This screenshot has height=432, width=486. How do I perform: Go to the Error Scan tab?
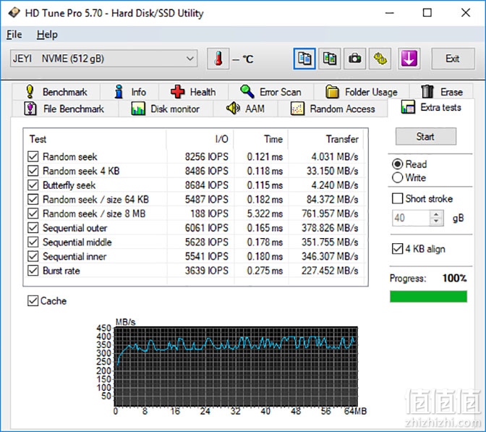[x=271, y=92]
